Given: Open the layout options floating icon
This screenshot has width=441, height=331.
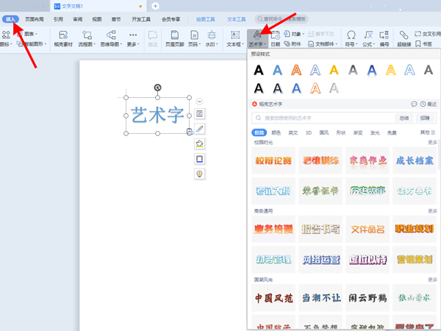Looking at the screenshot, I should tap(199, 113).
